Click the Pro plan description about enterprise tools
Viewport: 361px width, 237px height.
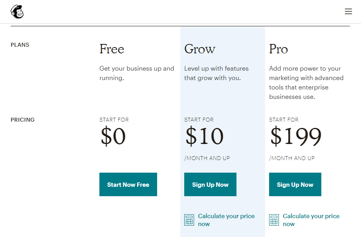(306, 82)
